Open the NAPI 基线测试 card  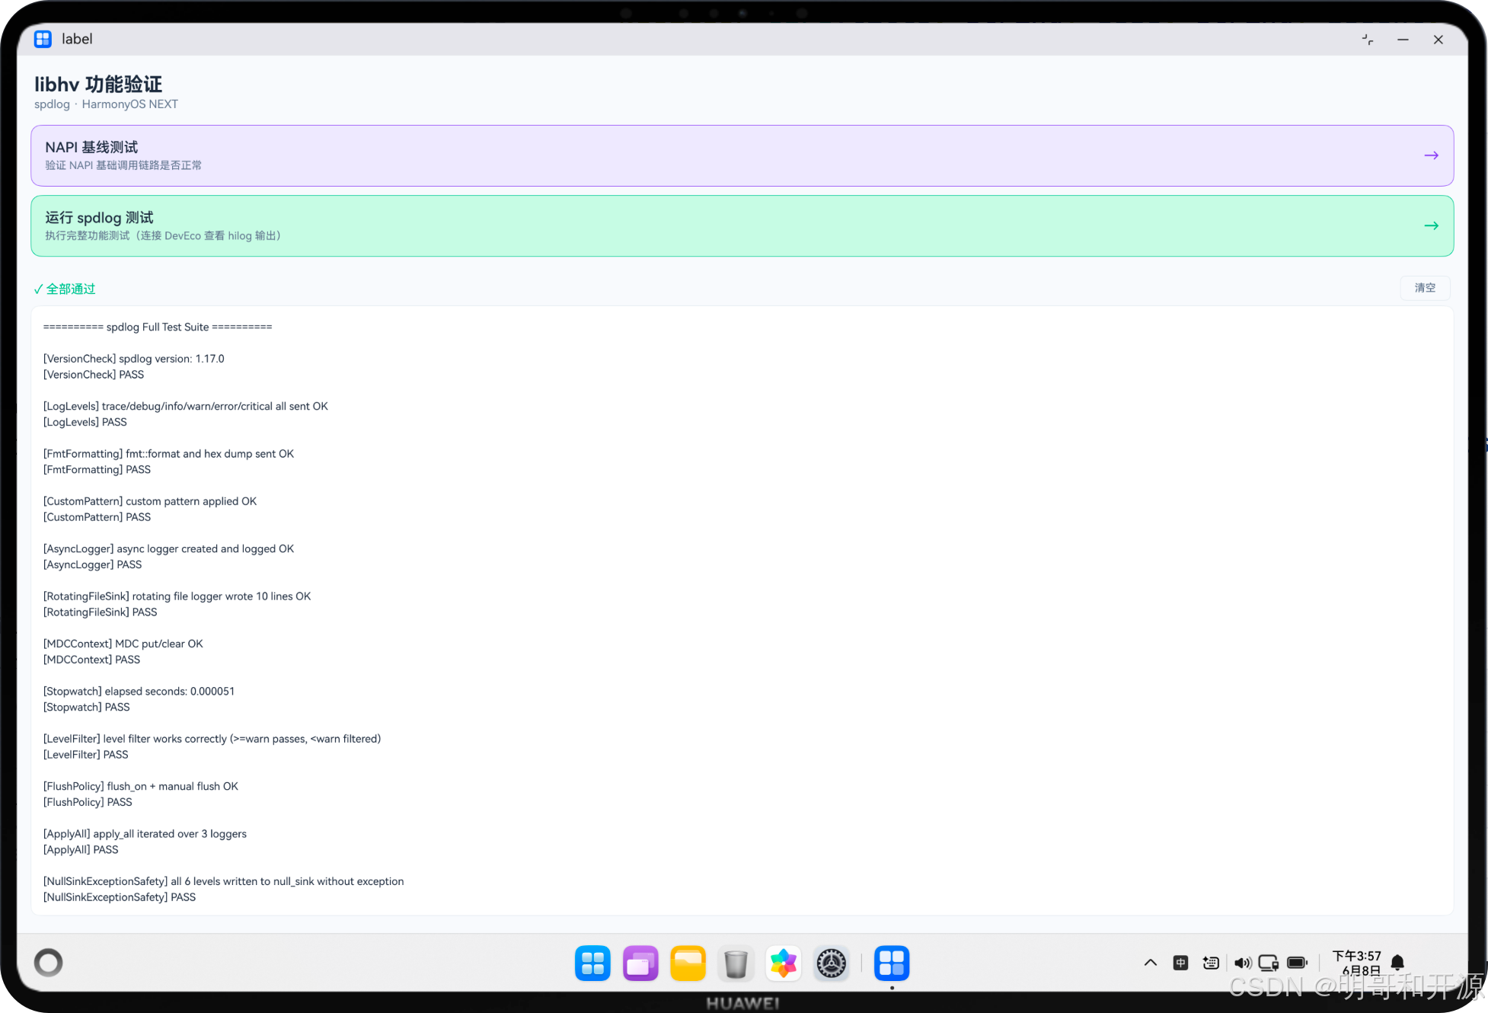click(x=742, y=155)
